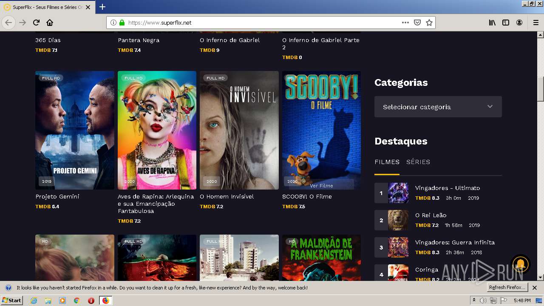The image size is (544, 306).
Task: Click Guerra Infinita small thumbnail
Action: [x=398, y=247]
